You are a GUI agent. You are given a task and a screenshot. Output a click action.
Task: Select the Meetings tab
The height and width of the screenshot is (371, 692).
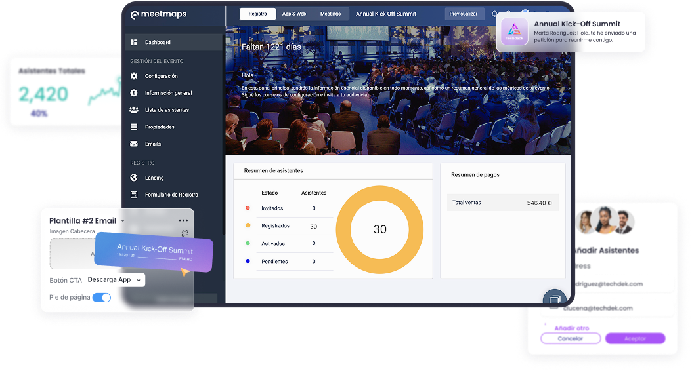[x=330, y=14]
